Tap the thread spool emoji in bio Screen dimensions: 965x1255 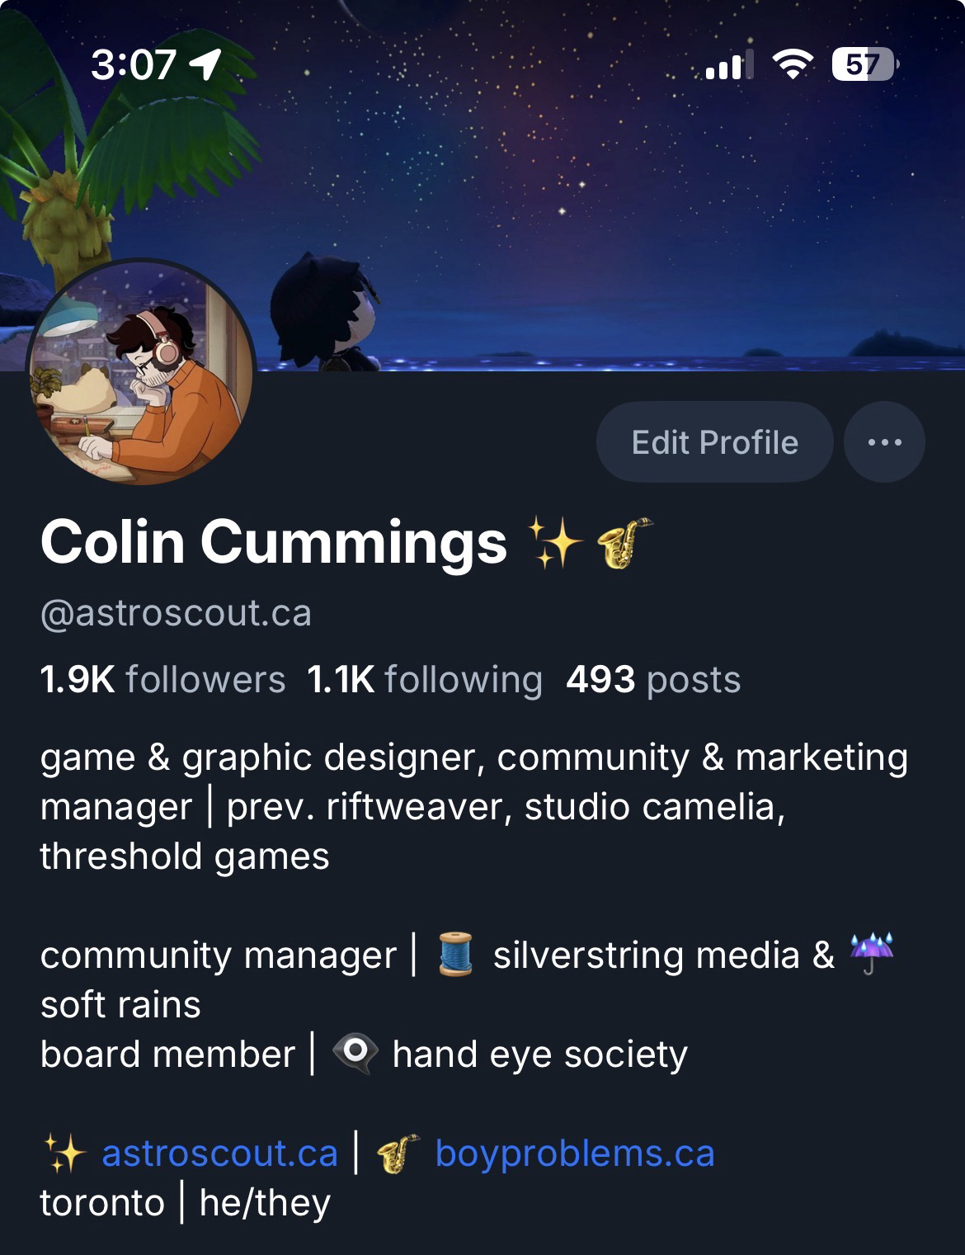[455, 955]
